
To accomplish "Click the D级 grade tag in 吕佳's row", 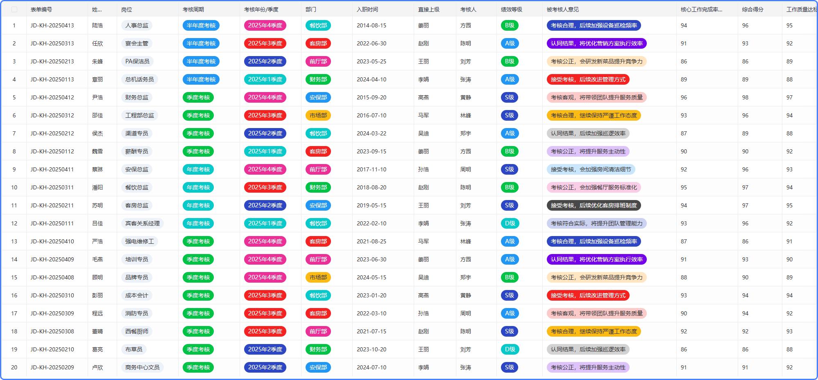I will click(510, 223).
